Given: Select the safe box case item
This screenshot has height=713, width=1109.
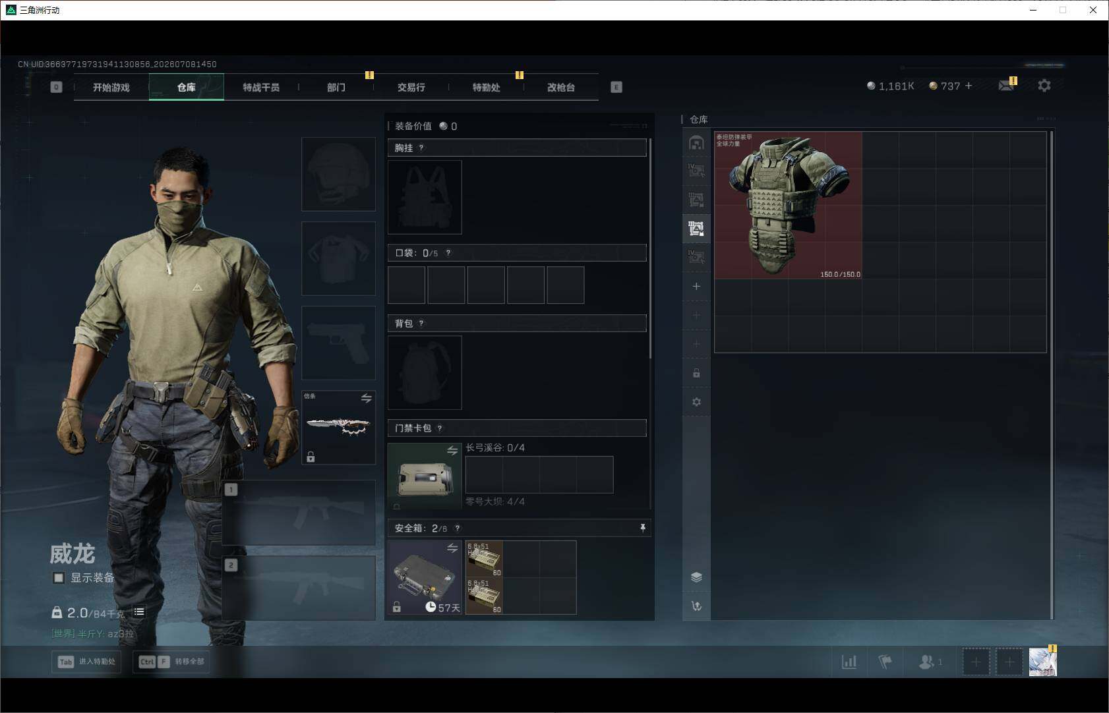Looking at the screenshot, I should coord(425,577).
